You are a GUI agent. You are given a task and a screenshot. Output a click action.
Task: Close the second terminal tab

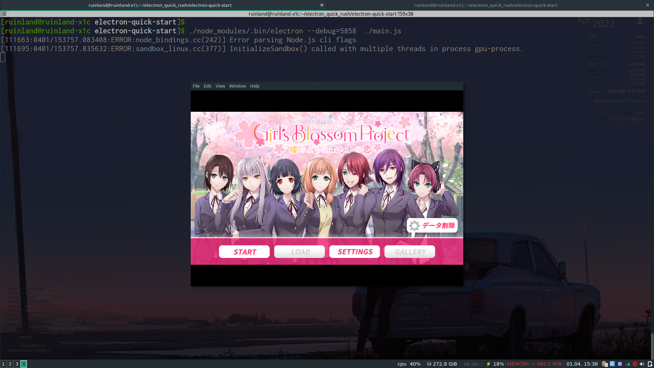(648, 5)
